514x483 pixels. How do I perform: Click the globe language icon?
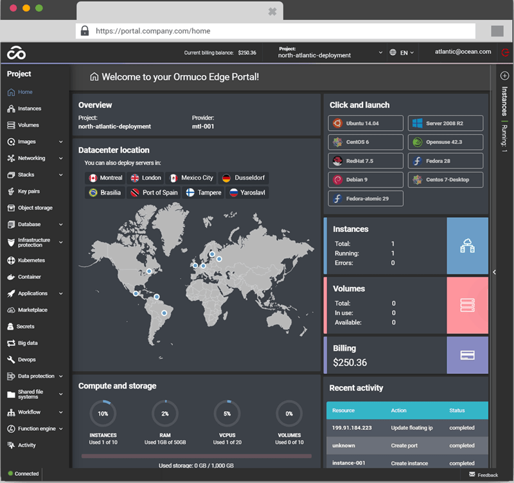[x=393, y=53]
